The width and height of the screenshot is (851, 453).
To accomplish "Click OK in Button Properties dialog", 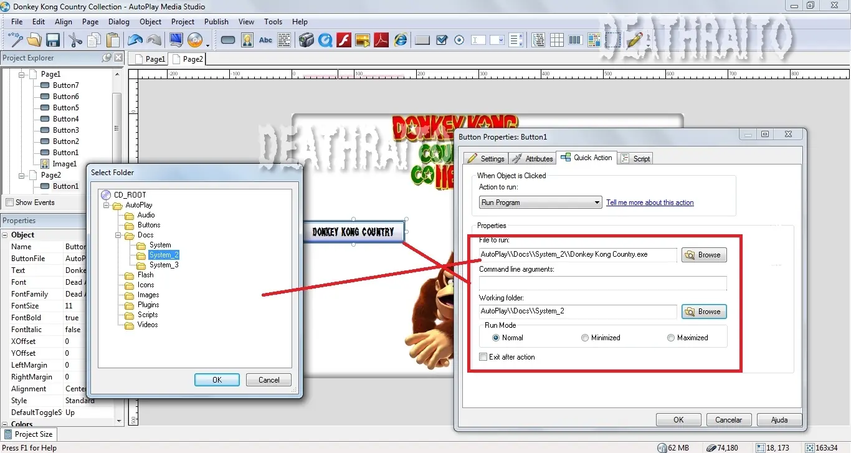I will 678,420.
